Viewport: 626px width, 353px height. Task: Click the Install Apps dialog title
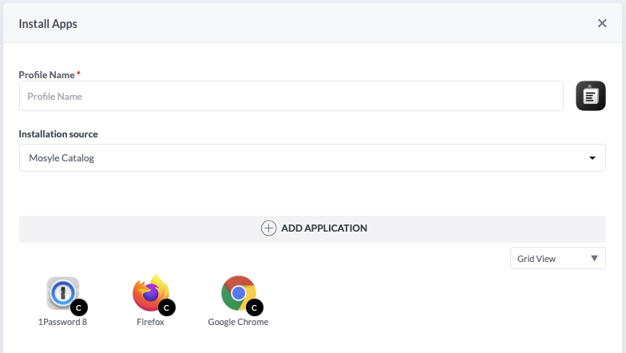pyautogui.click(x=48, y=23)
